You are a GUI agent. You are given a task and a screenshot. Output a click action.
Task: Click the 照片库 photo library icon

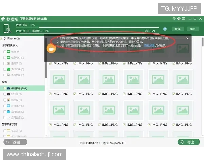[8, 100]
